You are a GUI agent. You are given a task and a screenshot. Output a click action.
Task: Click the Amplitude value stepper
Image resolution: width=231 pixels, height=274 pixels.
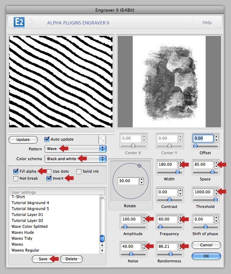(x=144, y=219)
